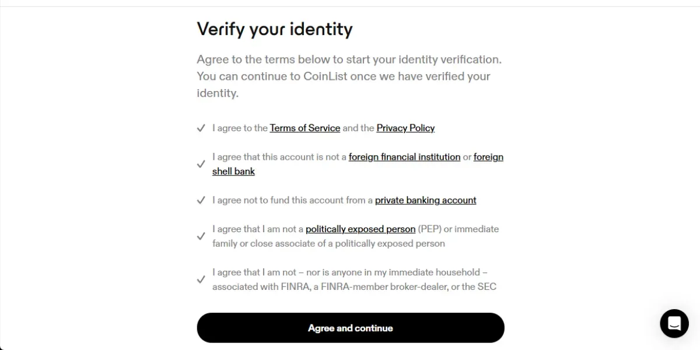The image size is (700, 350).
Task: Open the Terms of Service link
Action: [304, 128]
